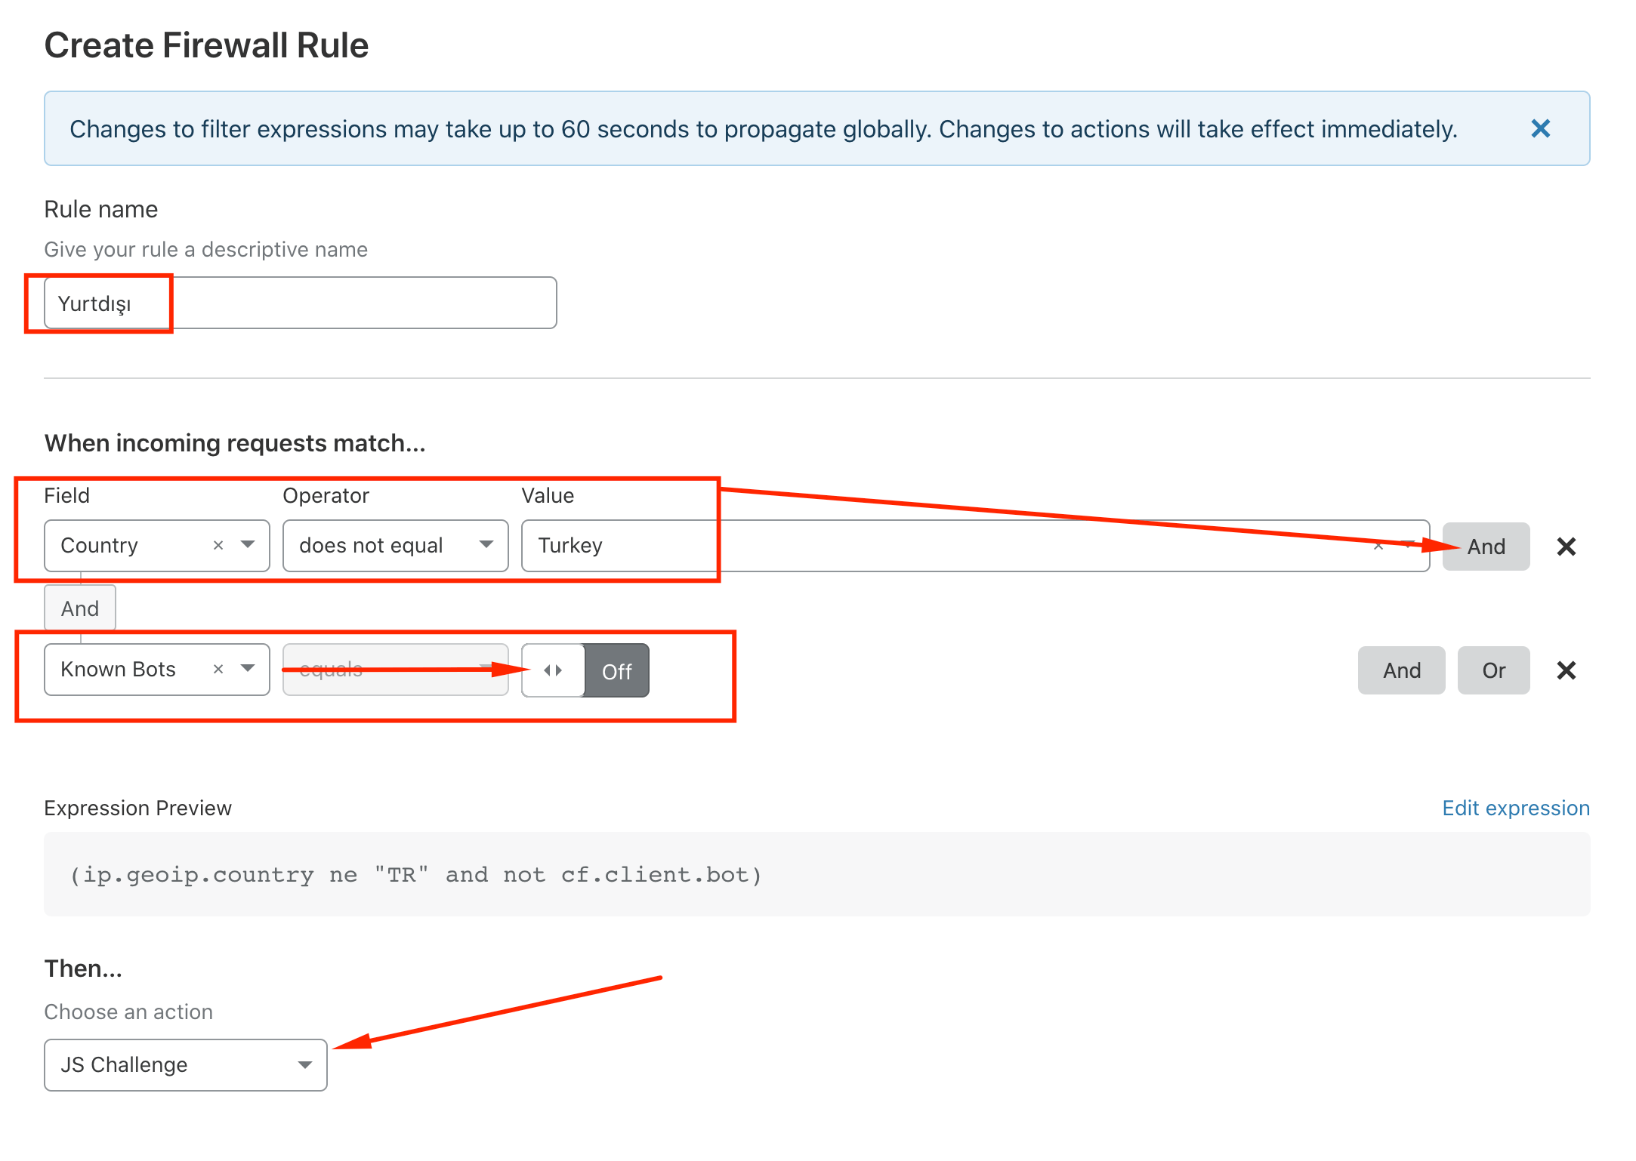
Task: Clear the Country field selection
Action: pyautogui.click(x=218, y=545)
